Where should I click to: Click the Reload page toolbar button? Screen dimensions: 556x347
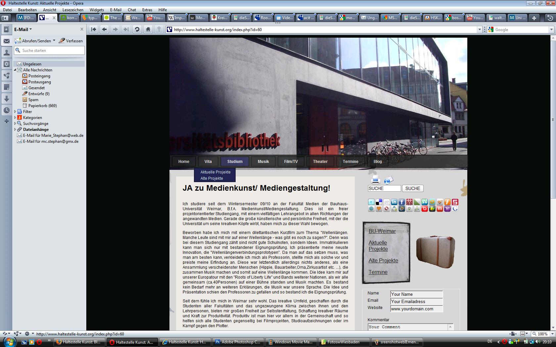coord(137,29)
